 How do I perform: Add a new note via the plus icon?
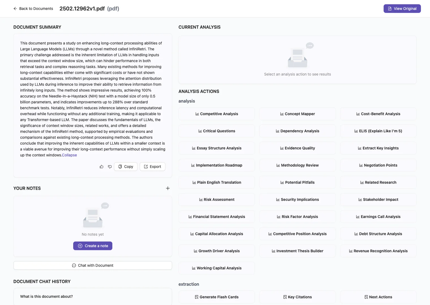coord(168,188)
